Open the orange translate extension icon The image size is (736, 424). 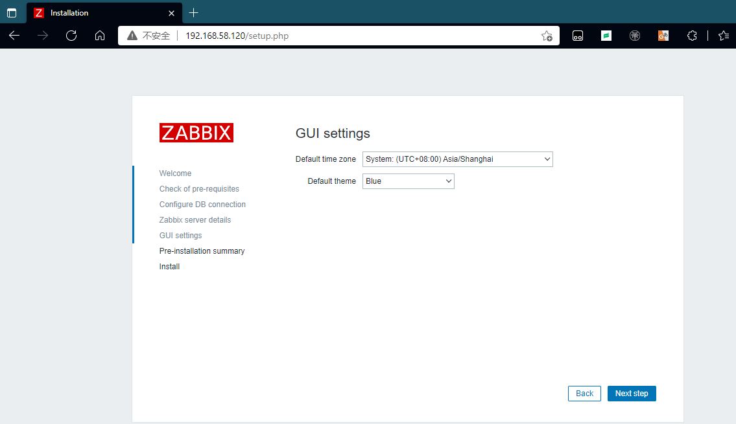pos(663,36)
